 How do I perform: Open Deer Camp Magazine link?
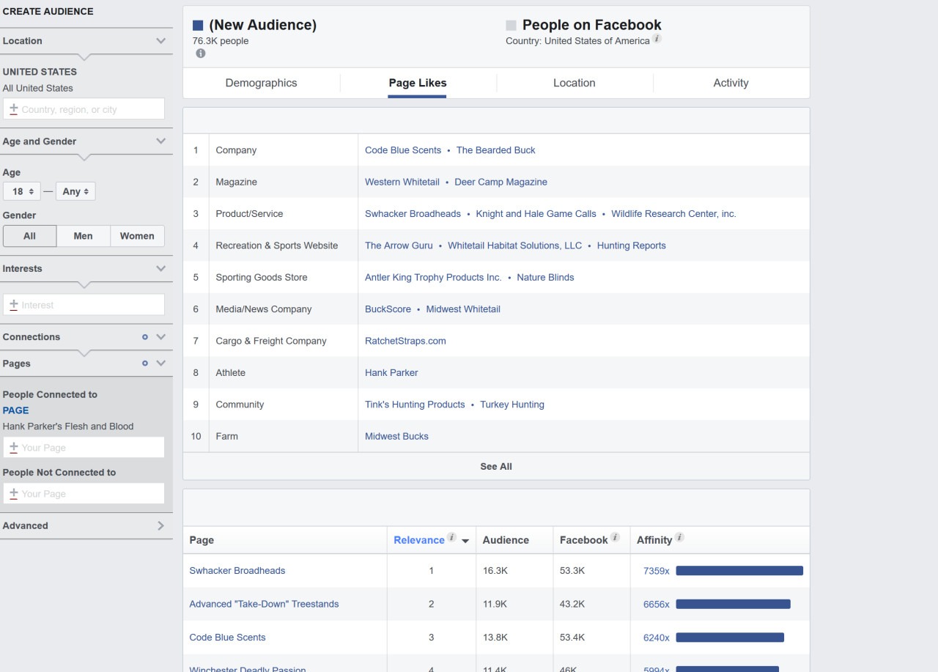click(x=501, y=182)
